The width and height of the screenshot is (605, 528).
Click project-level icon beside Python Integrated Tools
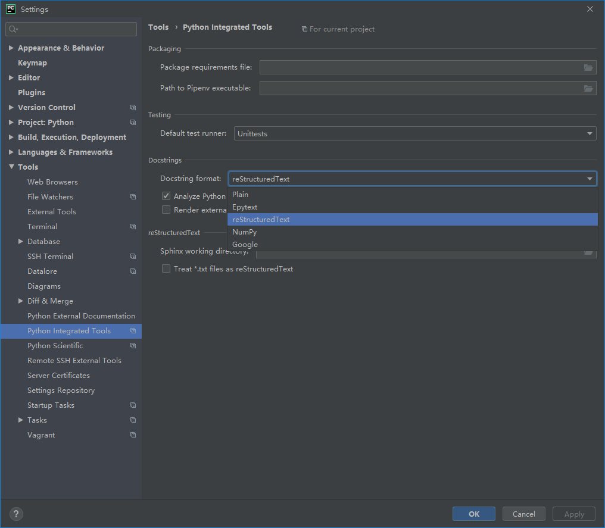coord(133,331)
